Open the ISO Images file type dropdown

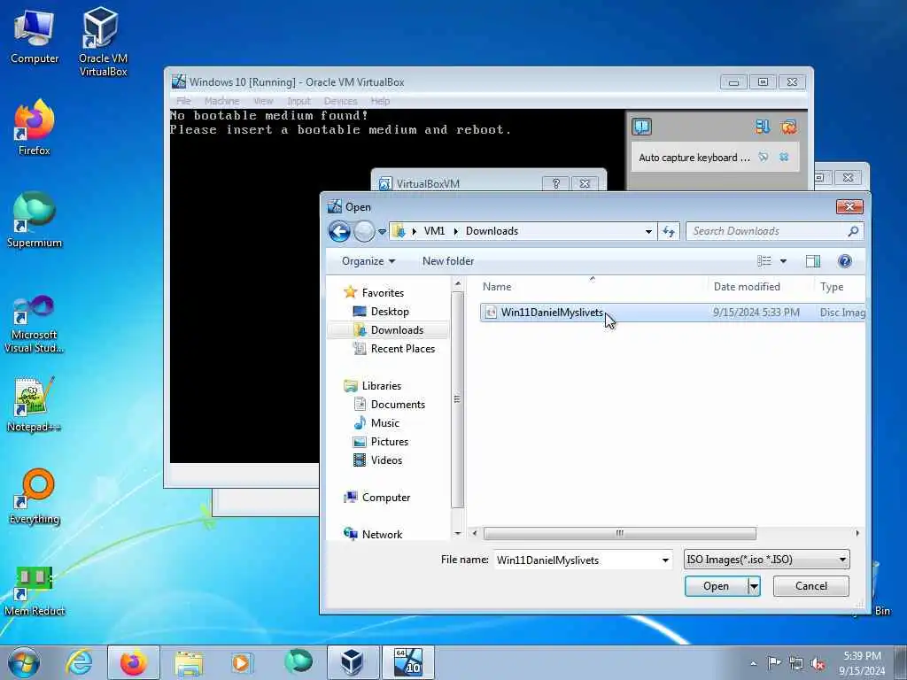pos(766,560)
